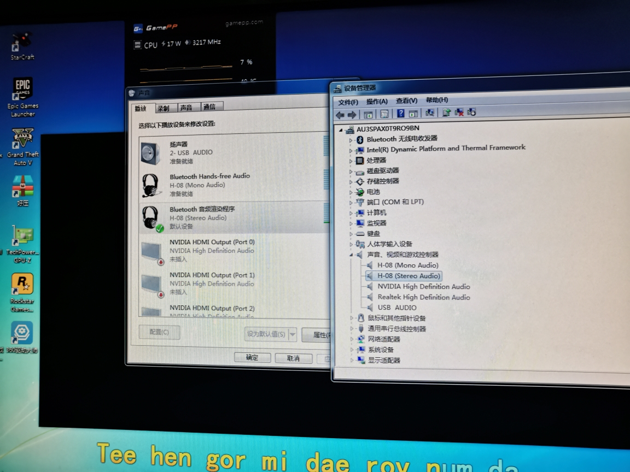Expand 磁盘驱动器 node
The height and width of the screenshot is (472, 630).
(351, 172)
